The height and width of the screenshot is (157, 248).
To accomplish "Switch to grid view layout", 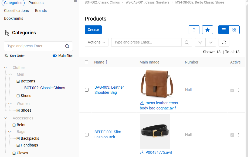I will click(x=234, y=30).
